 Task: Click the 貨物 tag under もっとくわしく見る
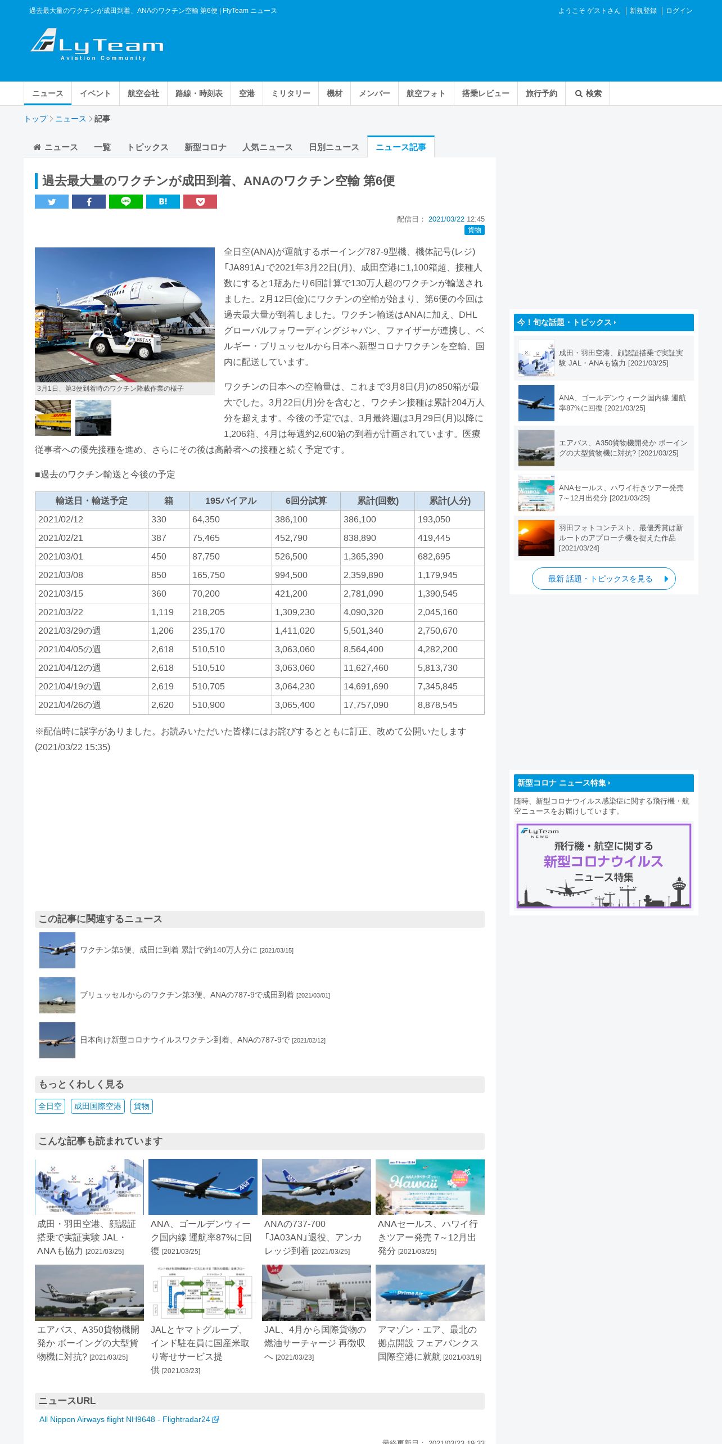tap(142, 1106)
